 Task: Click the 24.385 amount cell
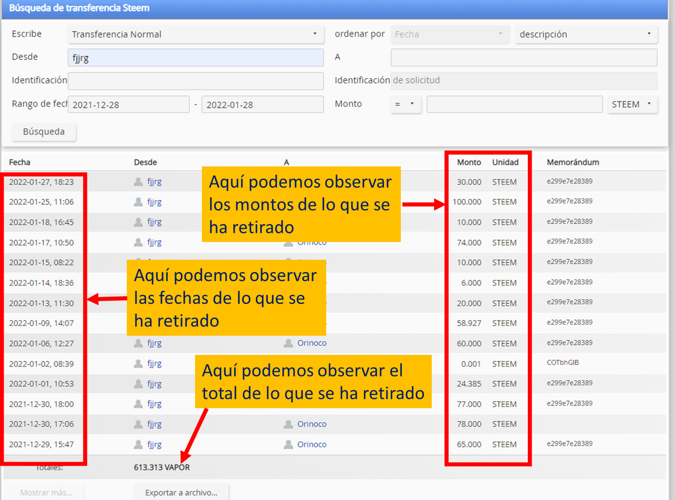pos(469,383)
